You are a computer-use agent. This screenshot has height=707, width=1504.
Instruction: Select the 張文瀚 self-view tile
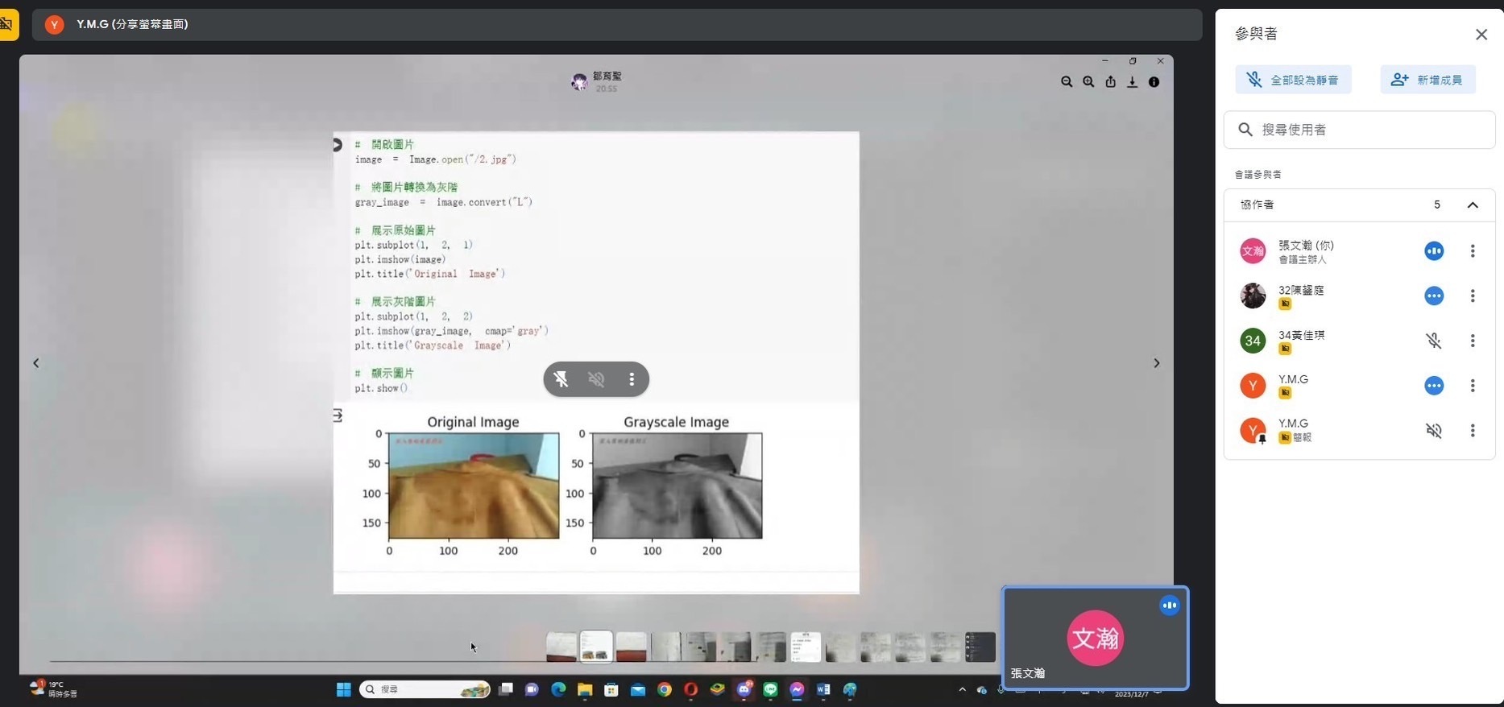(x=1095, y=638)
